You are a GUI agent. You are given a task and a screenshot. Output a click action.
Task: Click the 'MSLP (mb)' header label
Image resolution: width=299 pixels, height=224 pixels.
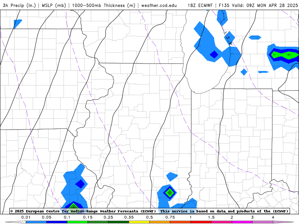(x=54, y=5)
